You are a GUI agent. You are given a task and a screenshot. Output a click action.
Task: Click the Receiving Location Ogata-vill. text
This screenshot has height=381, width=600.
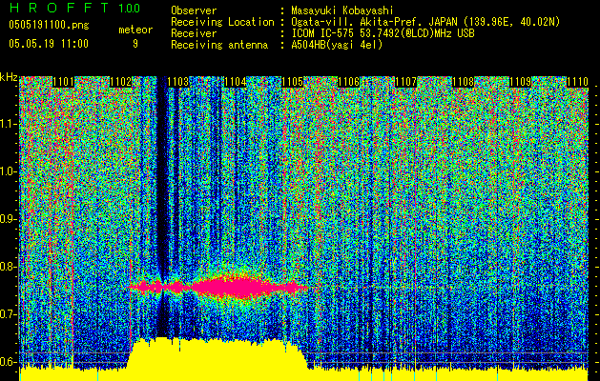click(425, 22)
